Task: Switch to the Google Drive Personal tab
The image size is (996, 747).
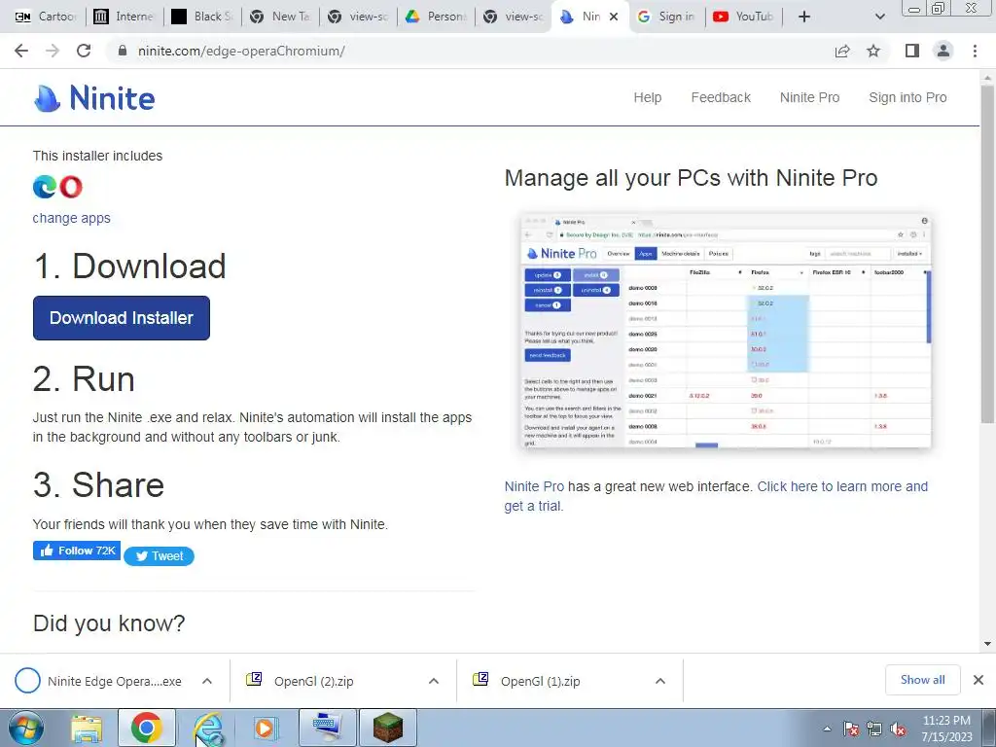Action: pos(436,17)
